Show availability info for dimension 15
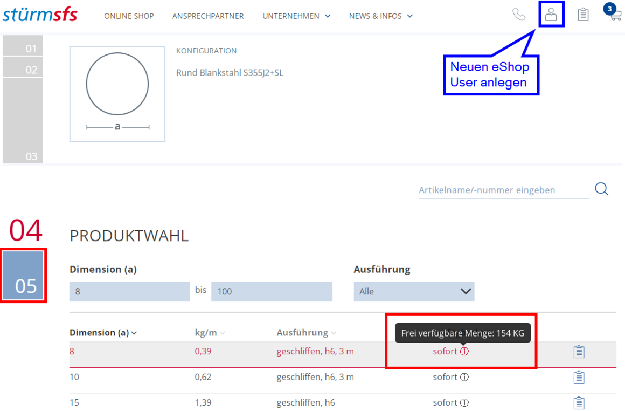This screenshot has height=411, width=625. [464, 402]
